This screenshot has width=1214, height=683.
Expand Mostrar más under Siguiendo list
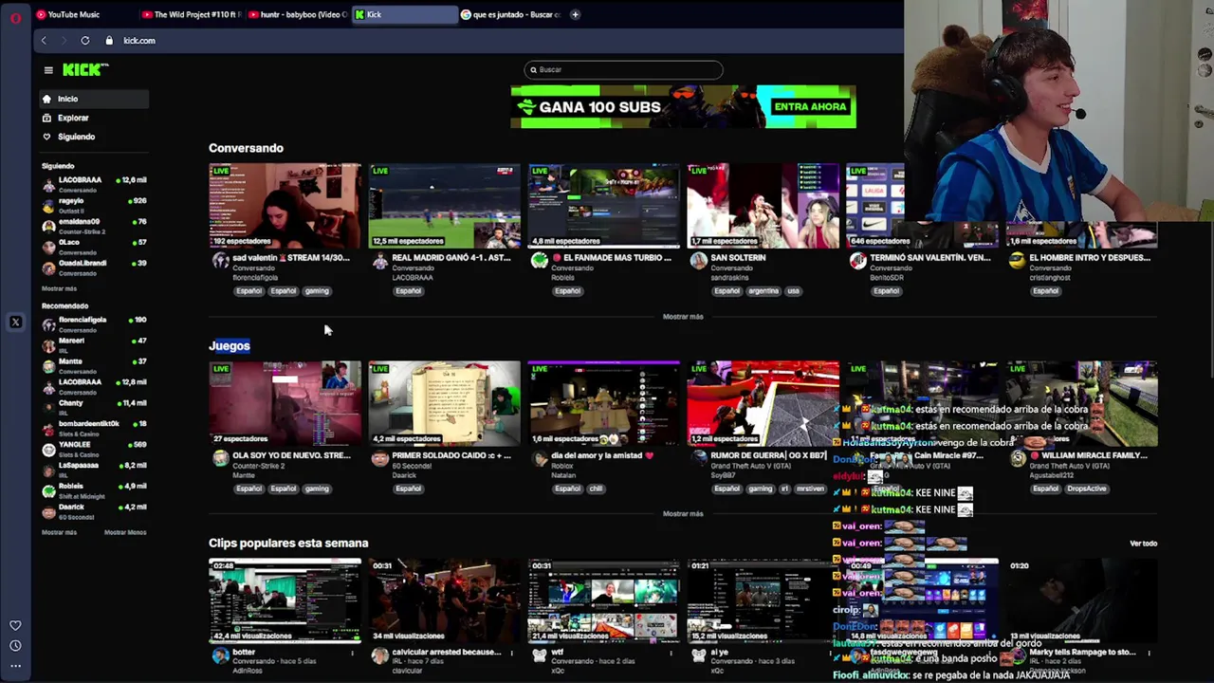(59, 288)
